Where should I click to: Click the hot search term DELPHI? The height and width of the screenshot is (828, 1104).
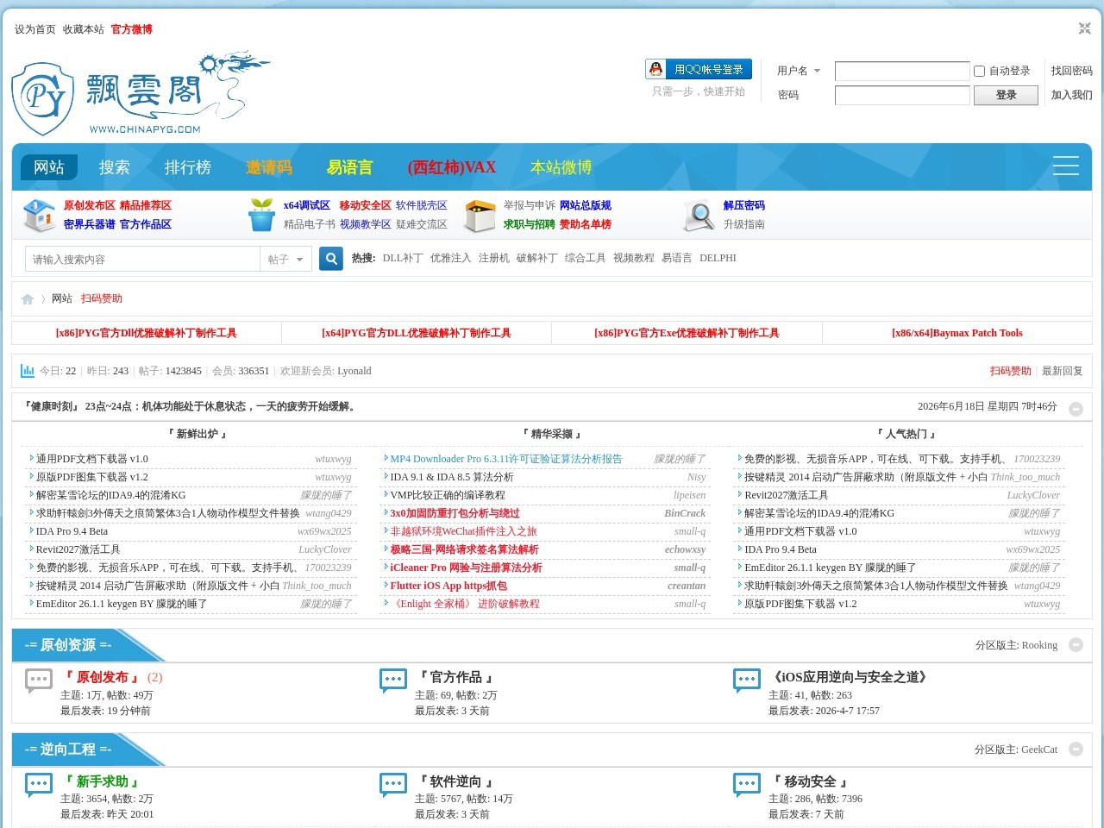(x=718, y=258)
